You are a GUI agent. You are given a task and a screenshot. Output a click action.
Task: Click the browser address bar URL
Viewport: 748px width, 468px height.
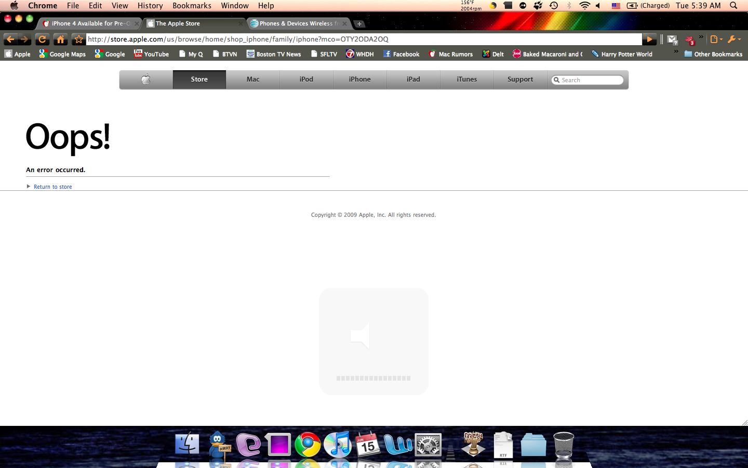[x=364, y=39]
